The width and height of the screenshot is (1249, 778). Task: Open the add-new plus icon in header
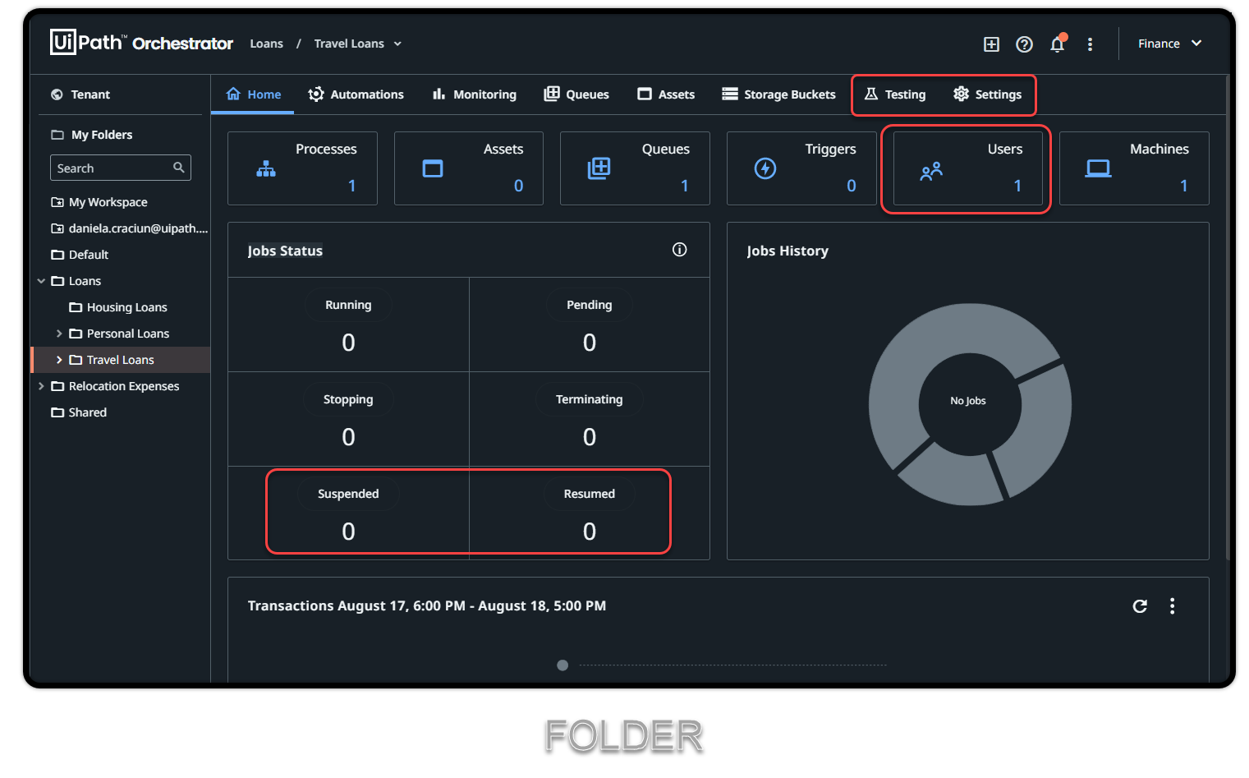991,44
